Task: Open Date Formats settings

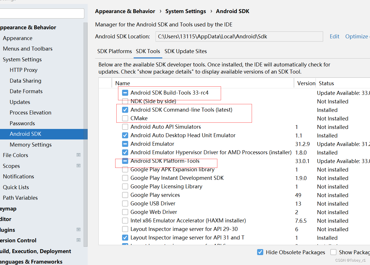Action: pyautogui.click(x=26, y=91)
